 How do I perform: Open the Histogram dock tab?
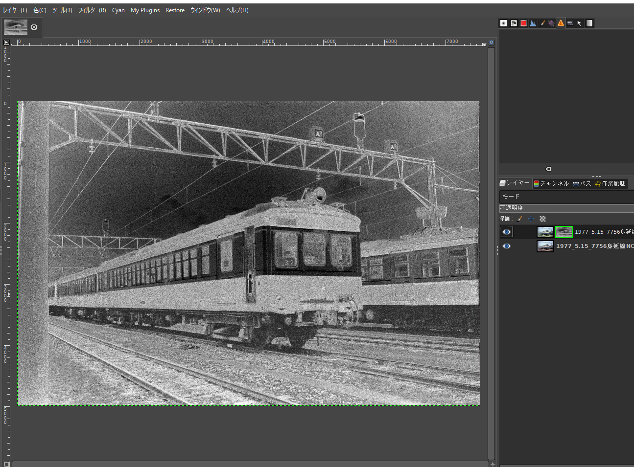pos(533,23)
